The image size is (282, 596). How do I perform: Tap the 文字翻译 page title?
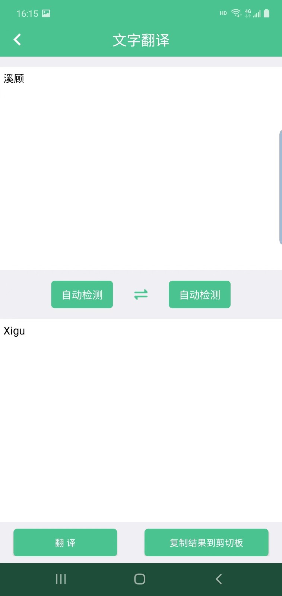(x=141, y=40)
